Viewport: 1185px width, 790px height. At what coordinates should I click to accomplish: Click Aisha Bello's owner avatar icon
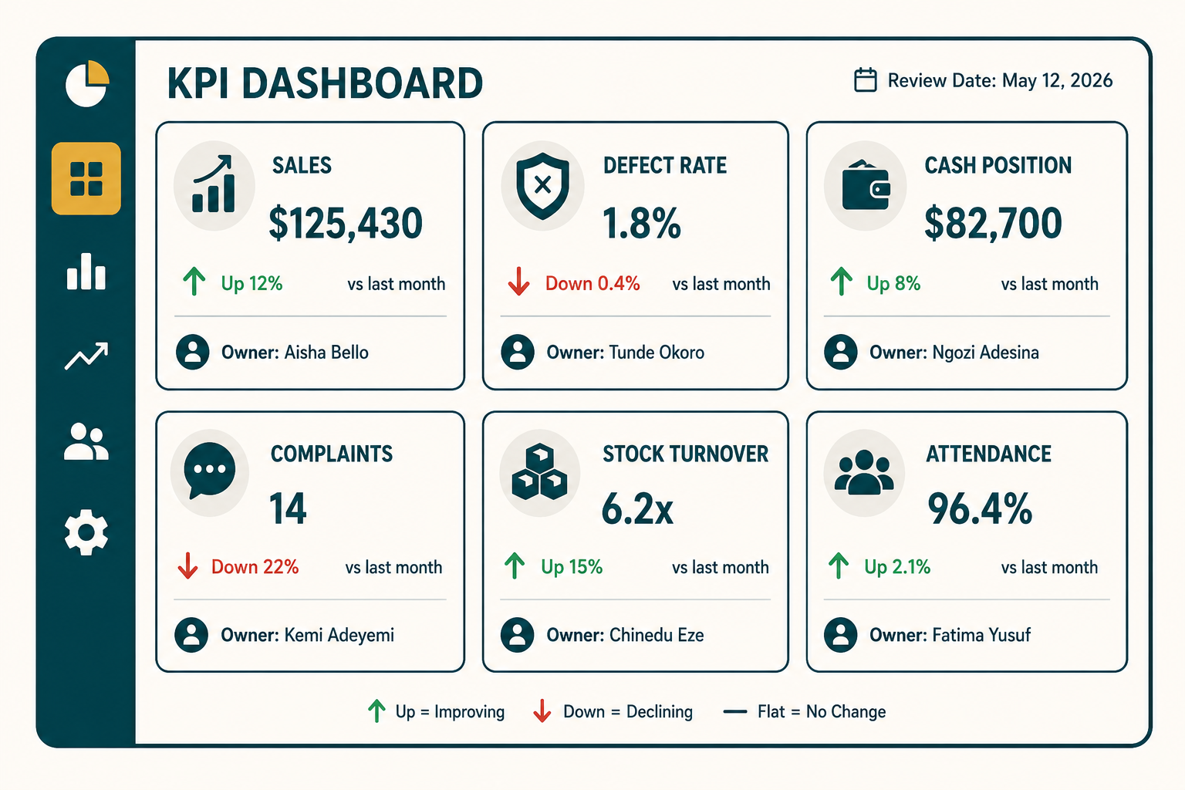pyautogui.click(x=193, y=352)
